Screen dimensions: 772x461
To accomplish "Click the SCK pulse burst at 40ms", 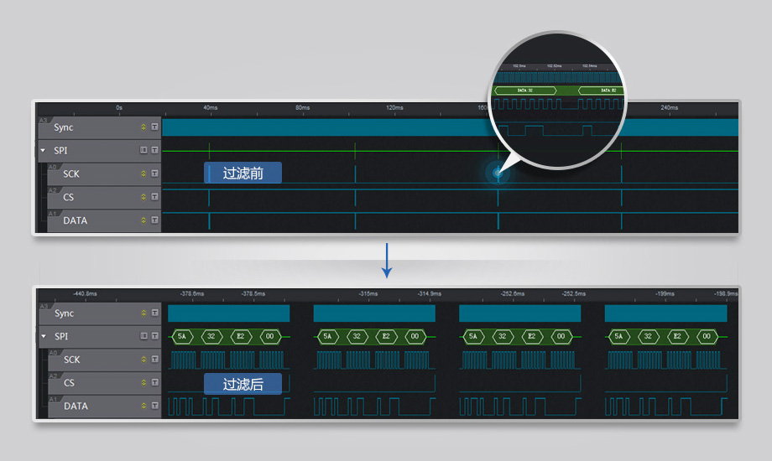I will [x=209, y=174].
